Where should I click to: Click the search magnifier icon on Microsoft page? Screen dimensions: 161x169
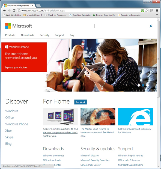coord(151,26)
